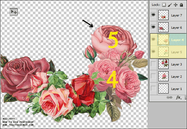The height and width of the screenshot is (129, 187).
Task: Hide Layer 7 using its eye icon
Action: pos(153,15)
